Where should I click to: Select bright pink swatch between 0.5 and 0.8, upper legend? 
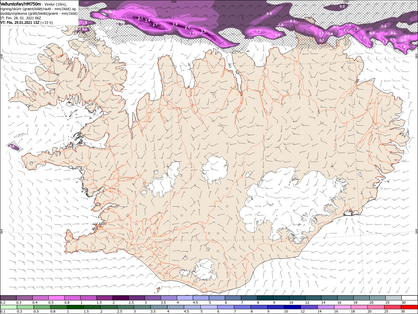pyautogui.click(x=56, y=298)
